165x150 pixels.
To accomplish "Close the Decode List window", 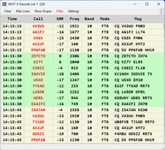I will 159,4.
